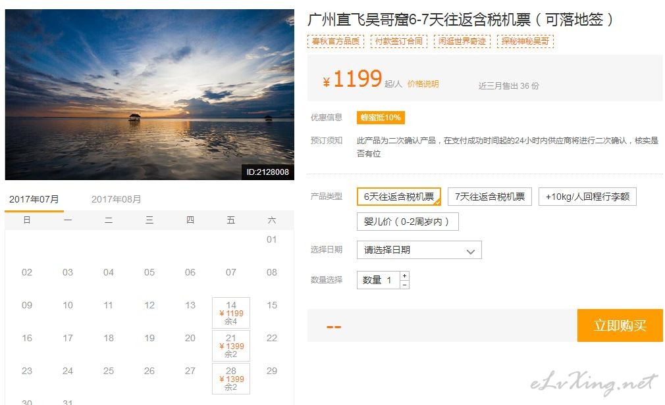Click the ¥1199 starting price
Image resolution: width=665 pixels, height=405 pixels.
click(x=353, y=79)
